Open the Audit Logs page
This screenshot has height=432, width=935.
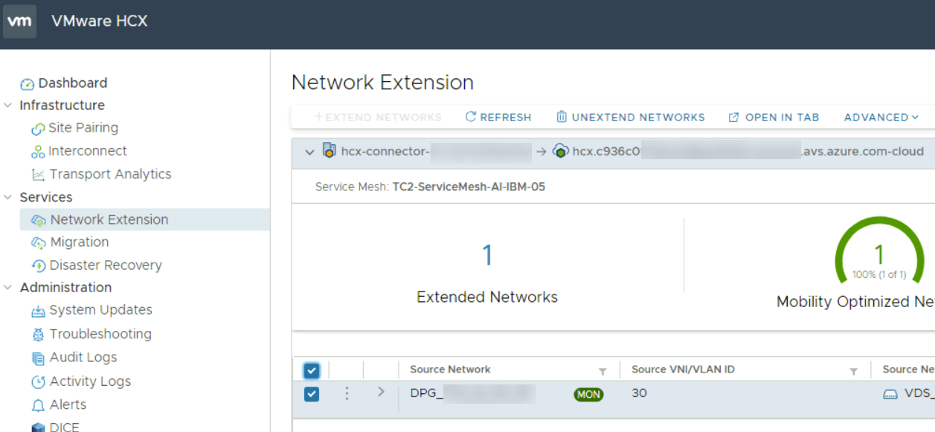(x=83, y=358)
